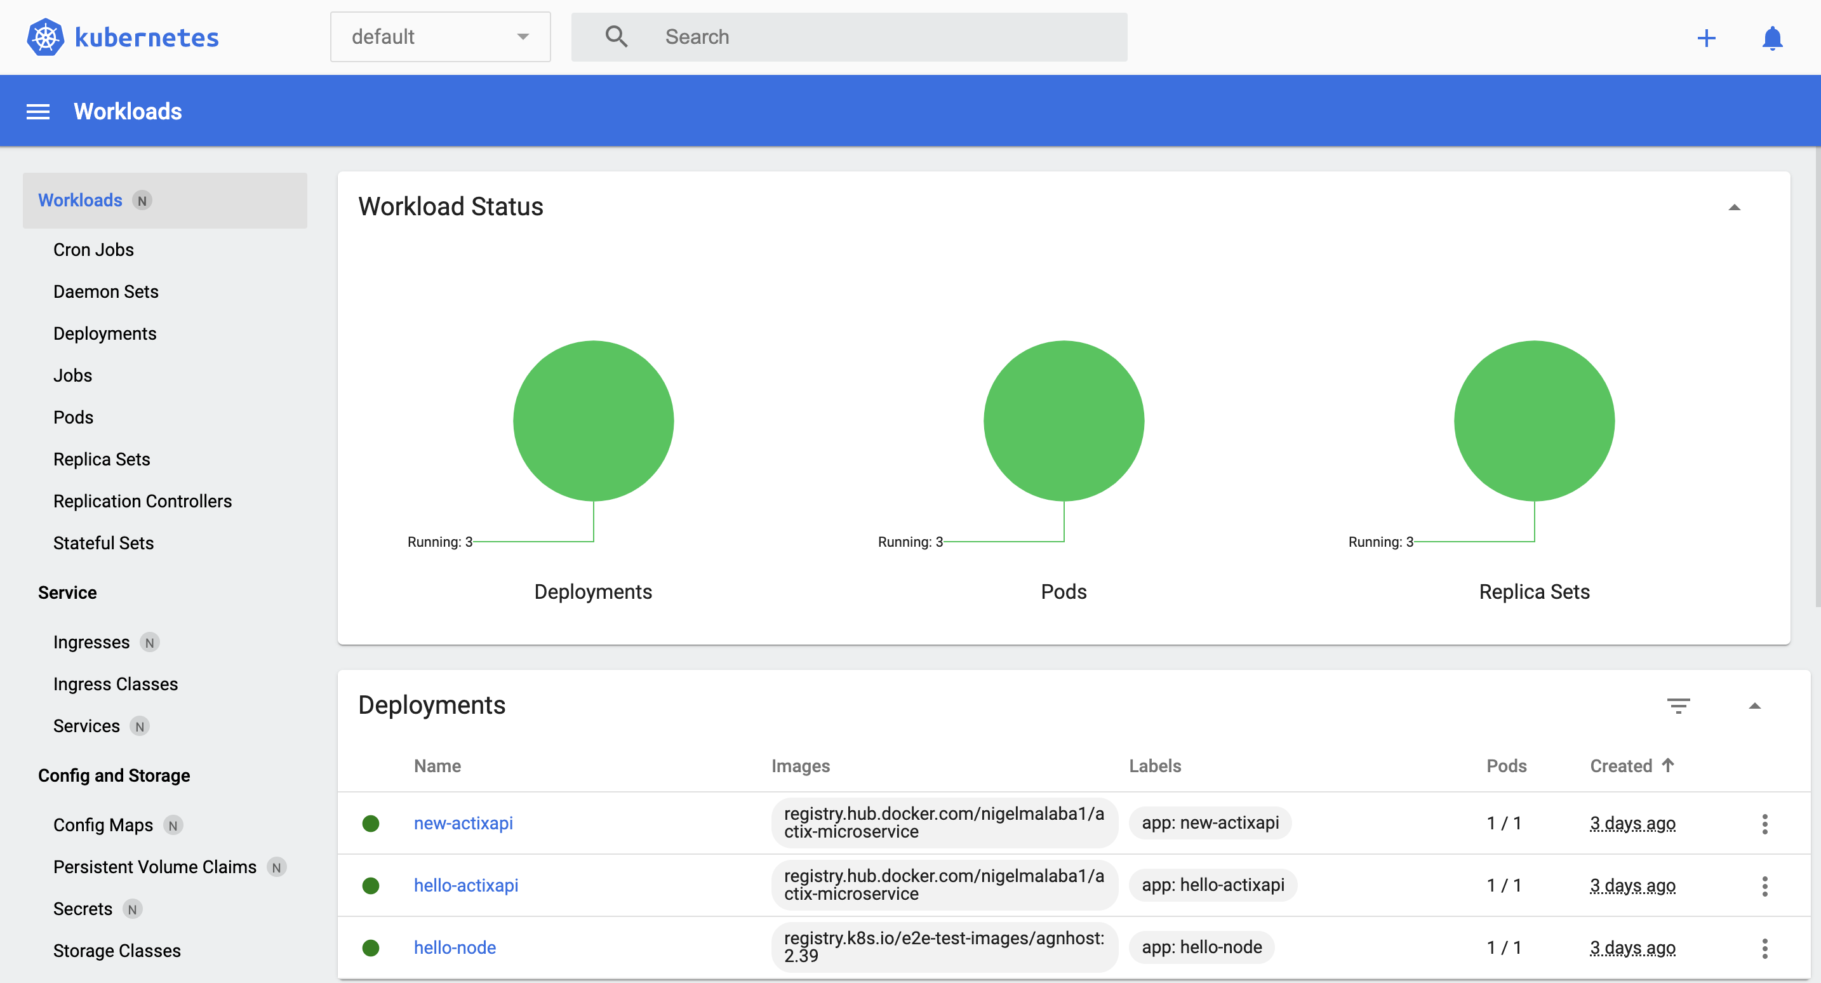The height and width of the screenshot is (983, 1821).
Task: Open actions menu for new-actixapi row
Action: pos(1764,824)
